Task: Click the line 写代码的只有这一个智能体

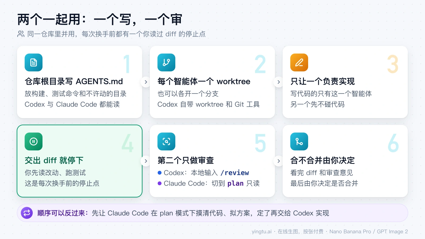Action: click(331, 94)
